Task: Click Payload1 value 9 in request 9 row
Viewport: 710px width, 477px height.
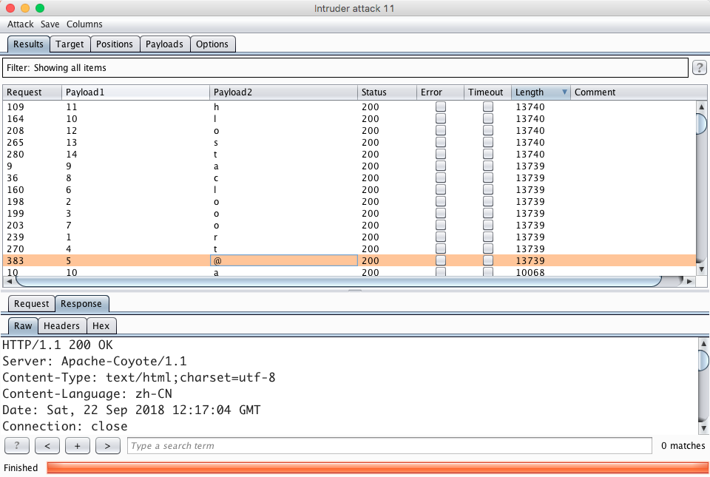Action: tap(68, 166)
